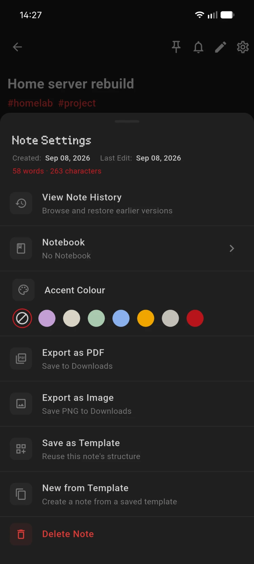Pick the orange accent swatch
The image size is (254, 564).
click(146, 319)
